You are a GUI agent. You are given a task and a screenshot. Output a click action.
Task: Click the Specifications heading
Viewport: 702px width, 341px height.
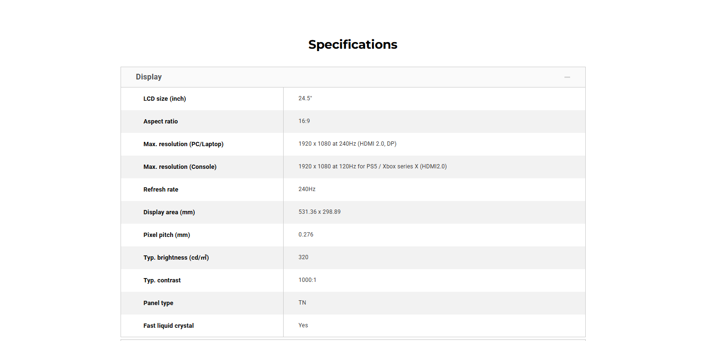click(353, 44)
